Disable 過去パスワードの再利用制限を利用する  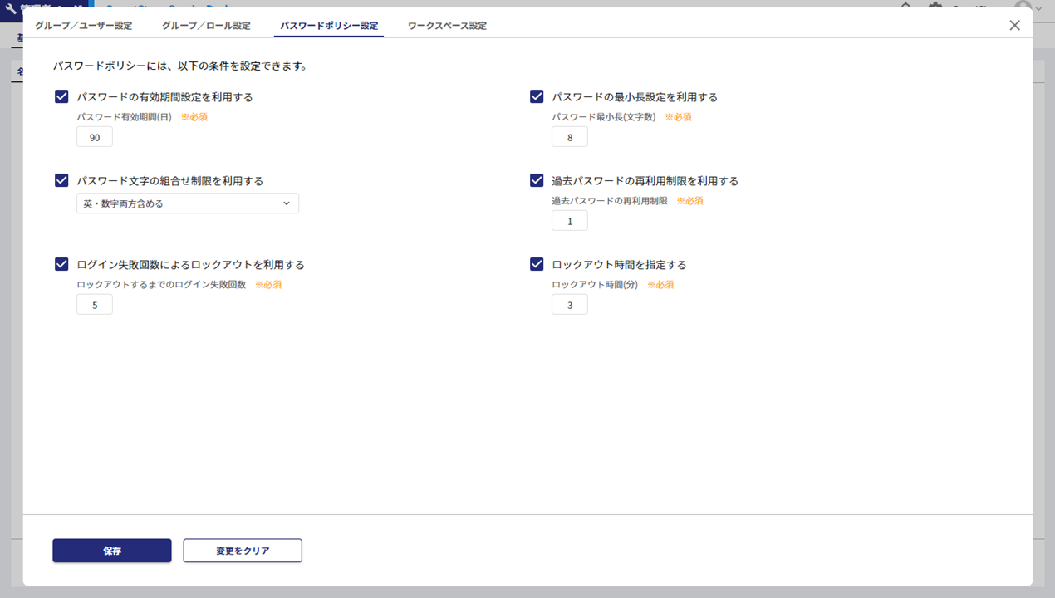537,180
